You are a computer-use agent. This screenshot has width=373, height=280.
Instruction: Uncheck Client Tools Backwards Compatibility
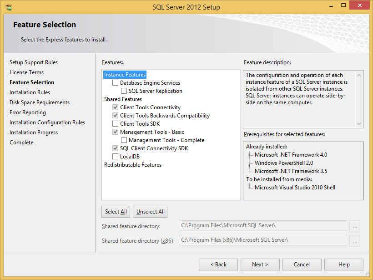tap(115, 115)
